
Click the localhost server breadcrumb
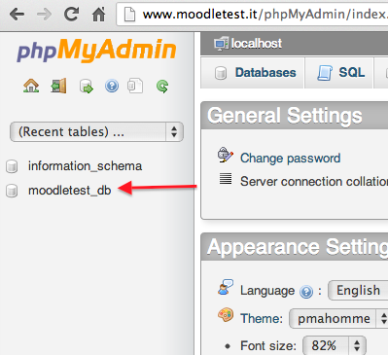(257, 44)
